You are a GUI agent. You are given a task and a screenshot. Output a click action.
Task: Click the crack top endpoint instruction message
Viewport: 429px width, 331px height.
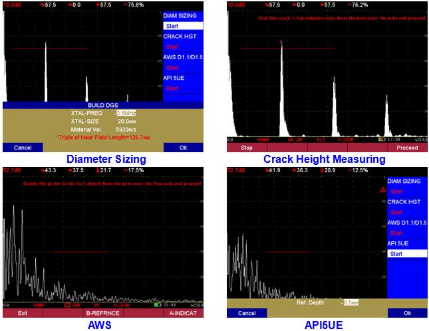pyautogui.click(x=342, y=19)
